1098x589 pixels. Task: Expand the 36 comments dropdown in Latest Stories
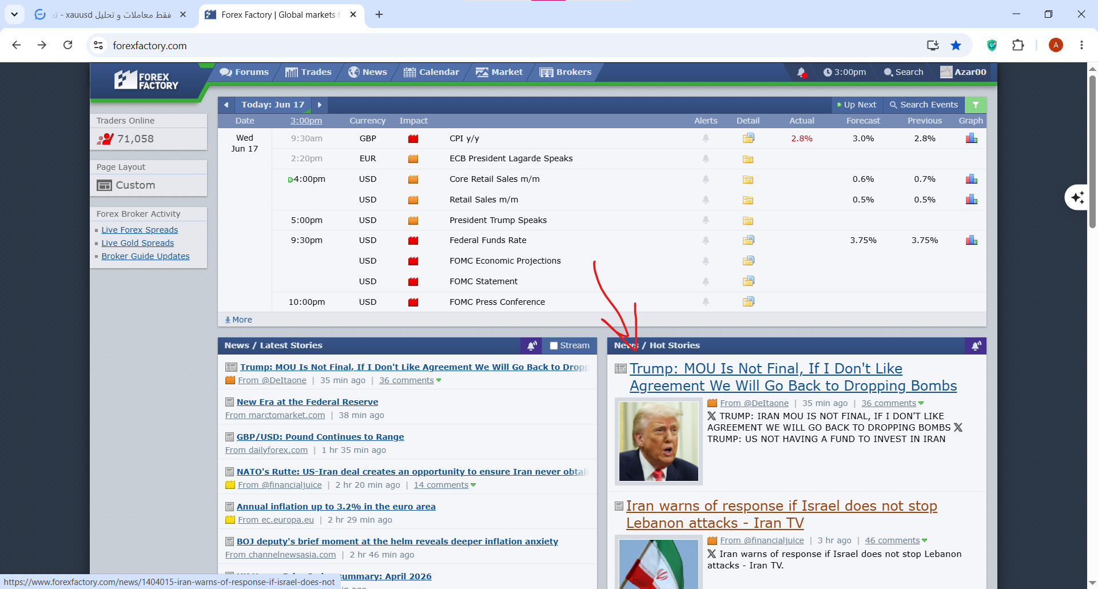pos(439,380)
